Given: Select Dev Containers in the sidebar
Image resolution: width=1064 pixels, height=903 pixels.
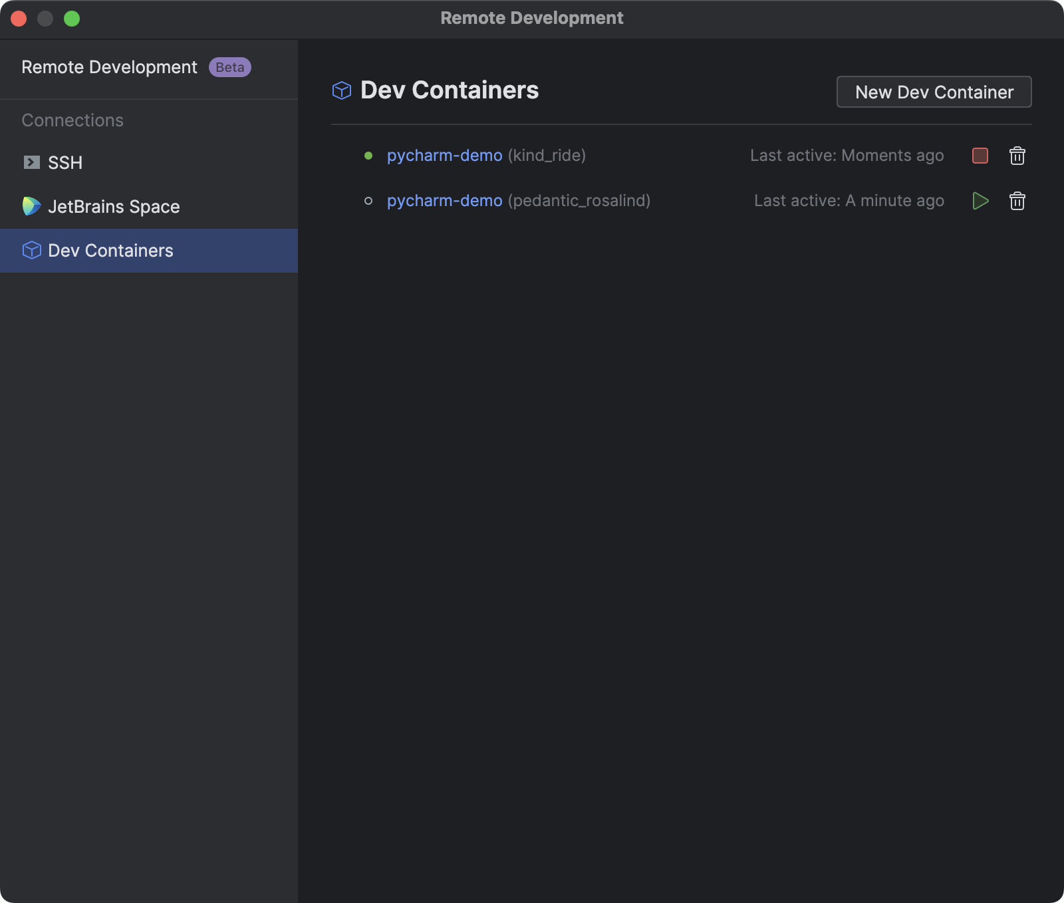Looking at the screenshot, I should [x=109, y=251].
